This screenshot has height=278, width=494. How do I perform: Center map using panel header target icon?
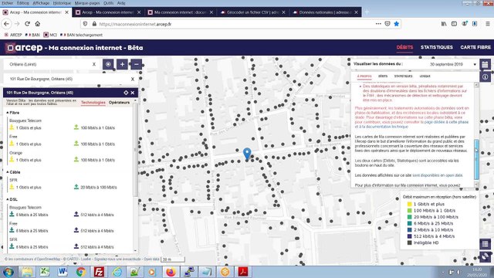(x=126, y=93)
